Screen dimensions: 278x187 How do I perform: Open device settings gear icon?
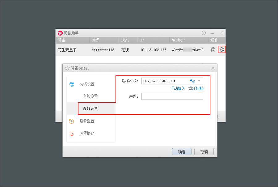221,49
